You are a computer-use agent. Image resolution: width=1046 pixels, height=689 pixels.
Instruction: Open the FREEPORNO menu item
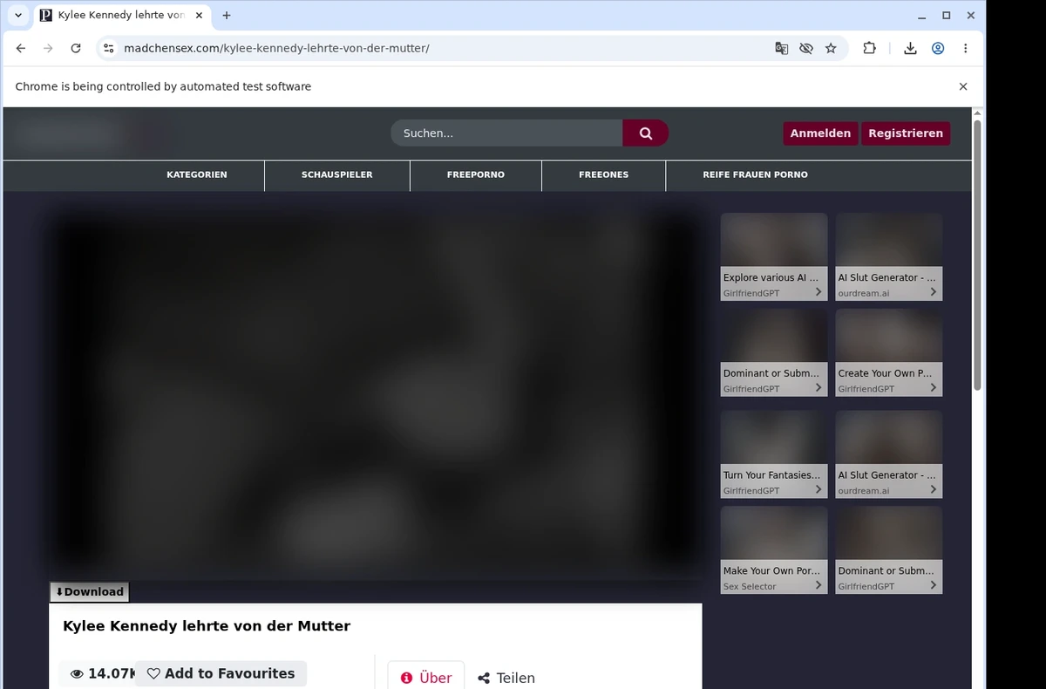click(x=476, y=175)
